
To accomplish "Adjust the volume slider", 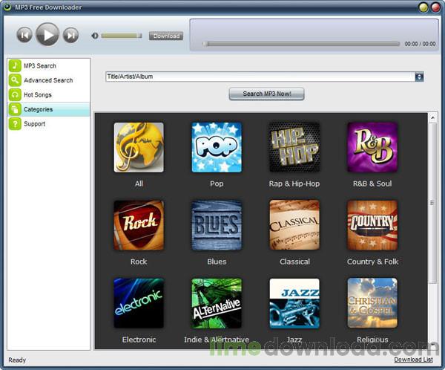I will coord(121,36).
